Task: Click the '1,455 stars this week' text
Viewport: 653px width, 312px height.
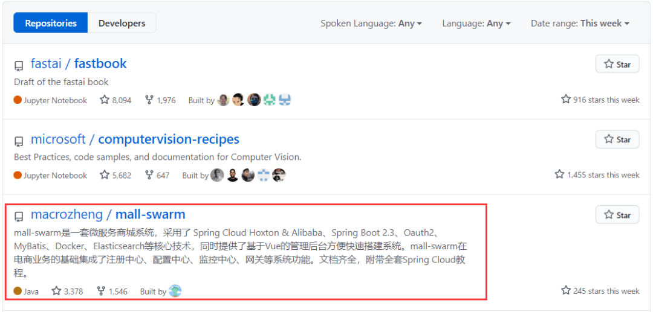Action: click(x=603, y=175)
